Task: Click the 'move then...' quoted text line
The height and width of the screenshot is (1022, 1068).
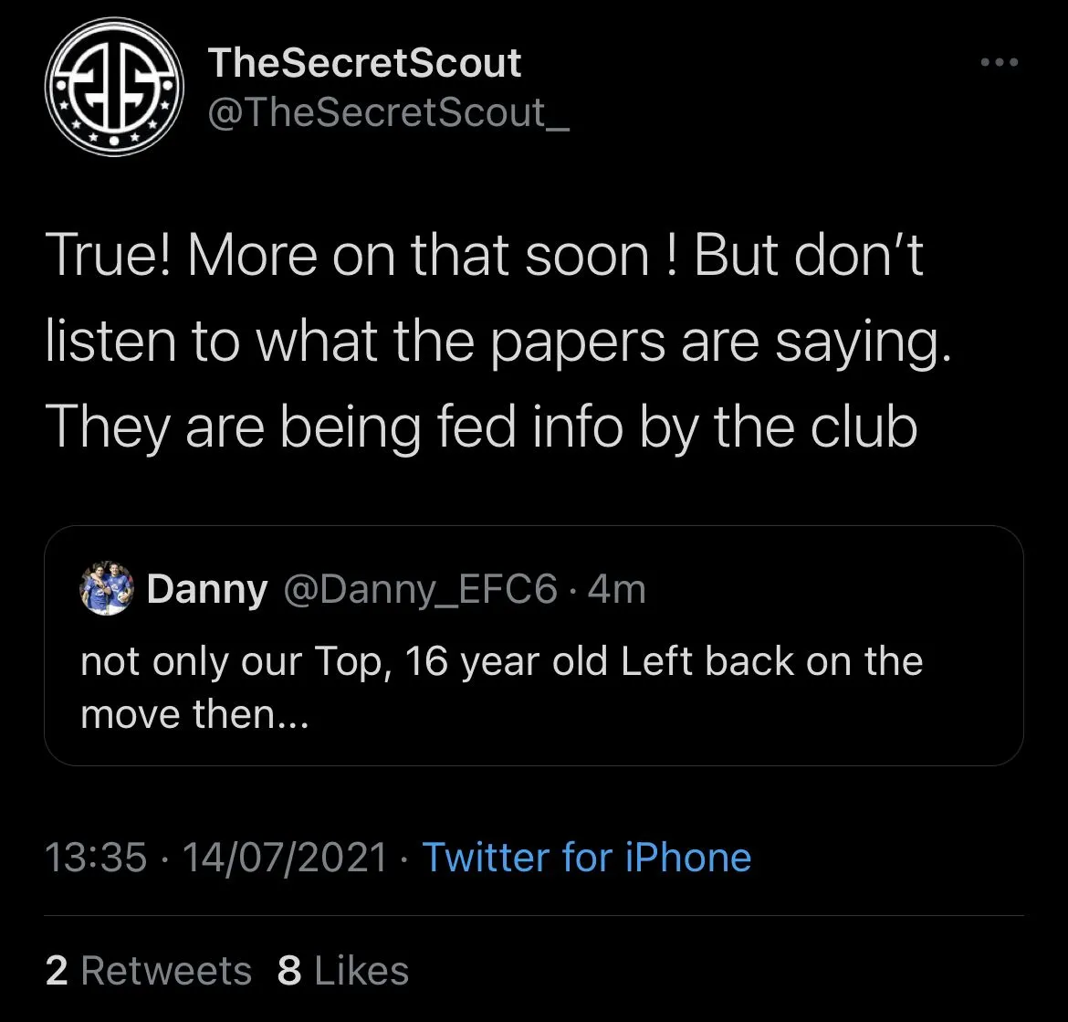Action: (194, 715)
